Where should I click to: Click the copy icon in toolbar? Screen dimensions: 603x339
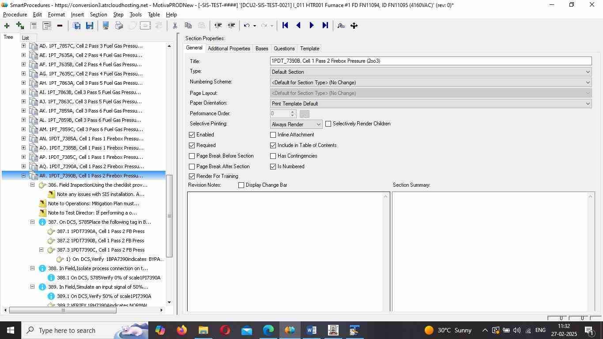point(188,26)
